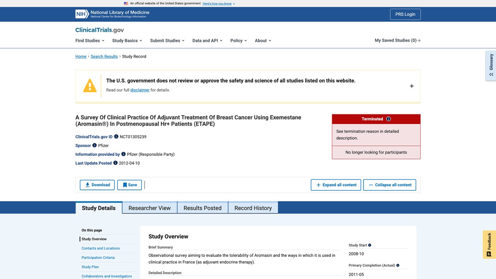Open the disclaimer link in warning banner
Screen dimensions: 496x279
[x=140, y=90]
